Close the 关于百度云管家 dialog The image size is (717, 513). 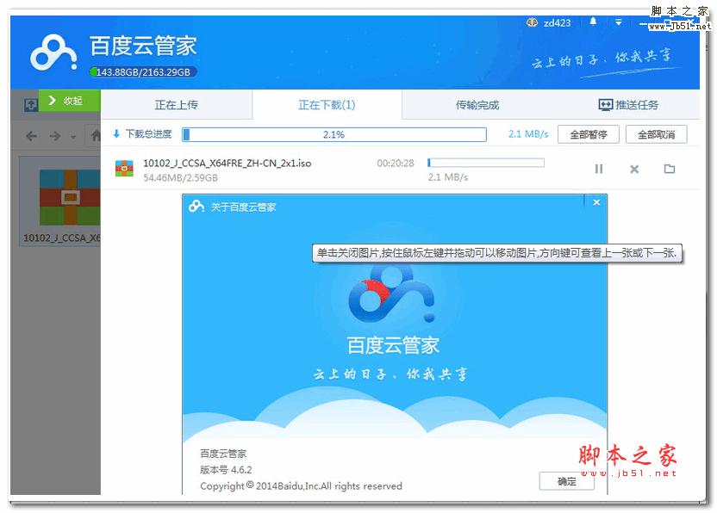[596, 202]
